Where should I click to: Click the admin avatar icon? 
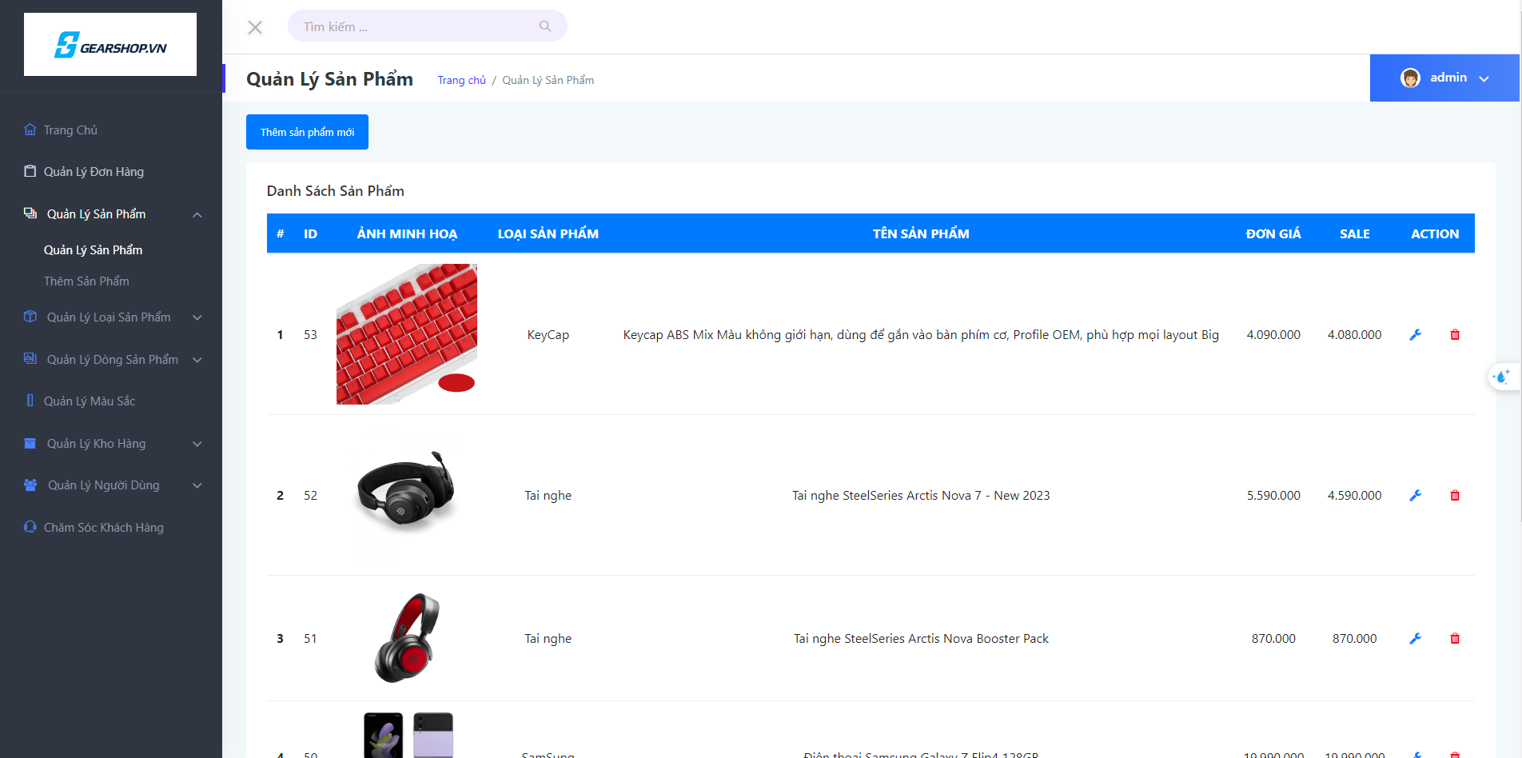(1410, 78)
